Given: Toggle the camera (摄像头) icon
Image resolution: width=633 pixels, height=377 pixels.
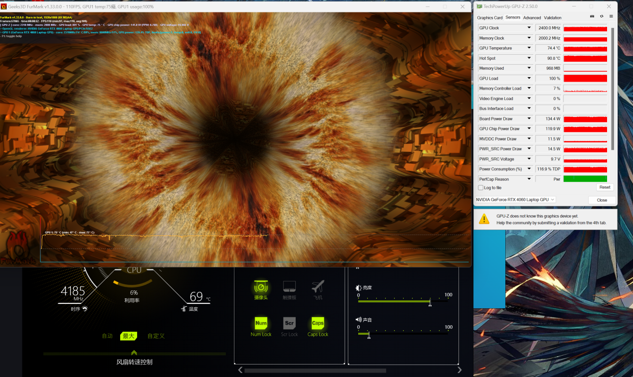Looking at the screenshot, I should (260, 287).
